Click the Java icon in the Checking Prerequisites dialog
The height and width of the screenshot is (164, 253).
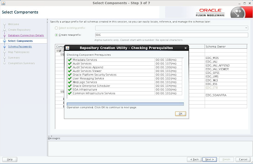pyautogui.click(x=68, y=48)
